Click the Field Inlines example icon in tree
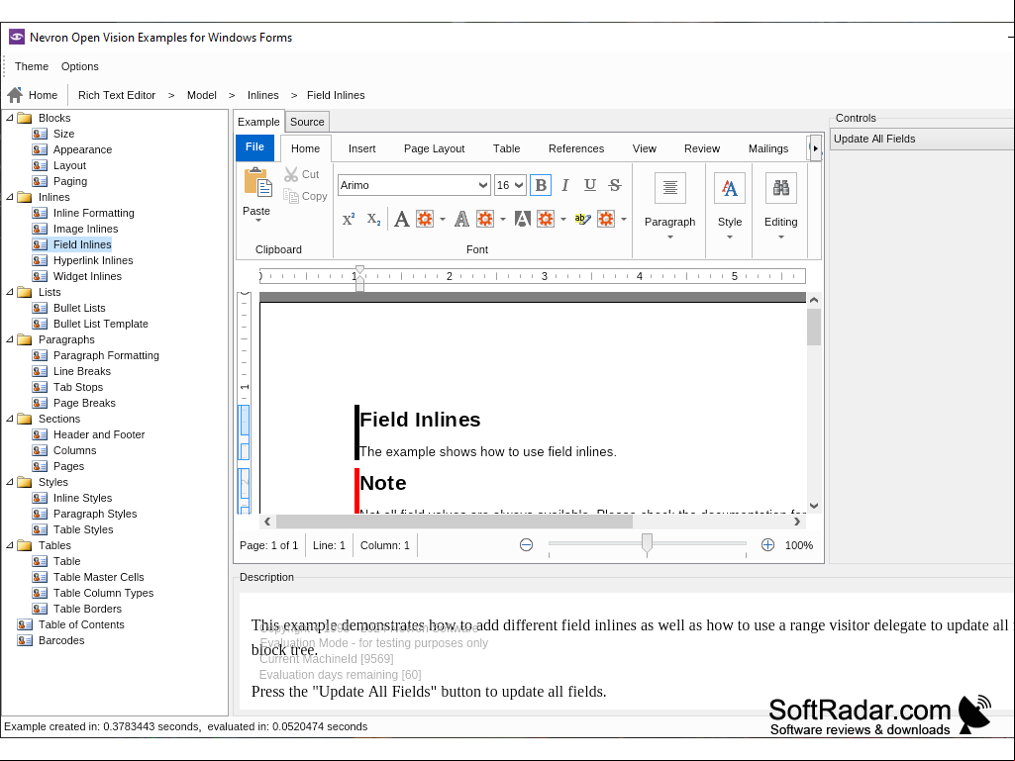 (41, 244)
